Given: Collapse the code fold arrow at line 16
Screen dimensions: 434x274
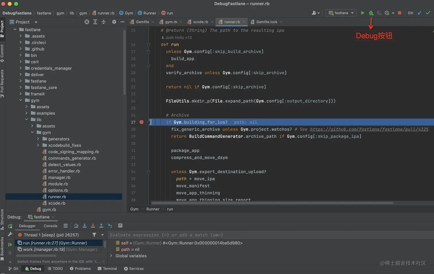Looking at the screenshot, I should pos(149,45).
